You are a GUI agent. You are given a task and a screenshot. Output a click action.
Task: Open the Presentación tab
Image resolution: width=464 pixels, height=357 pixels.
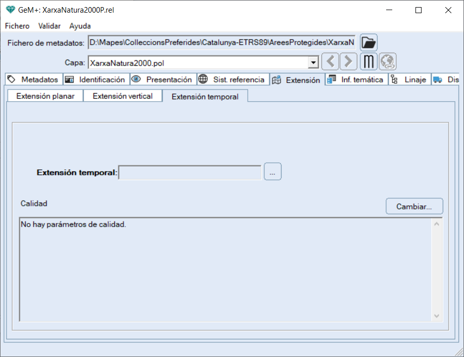tap(163, 80)
